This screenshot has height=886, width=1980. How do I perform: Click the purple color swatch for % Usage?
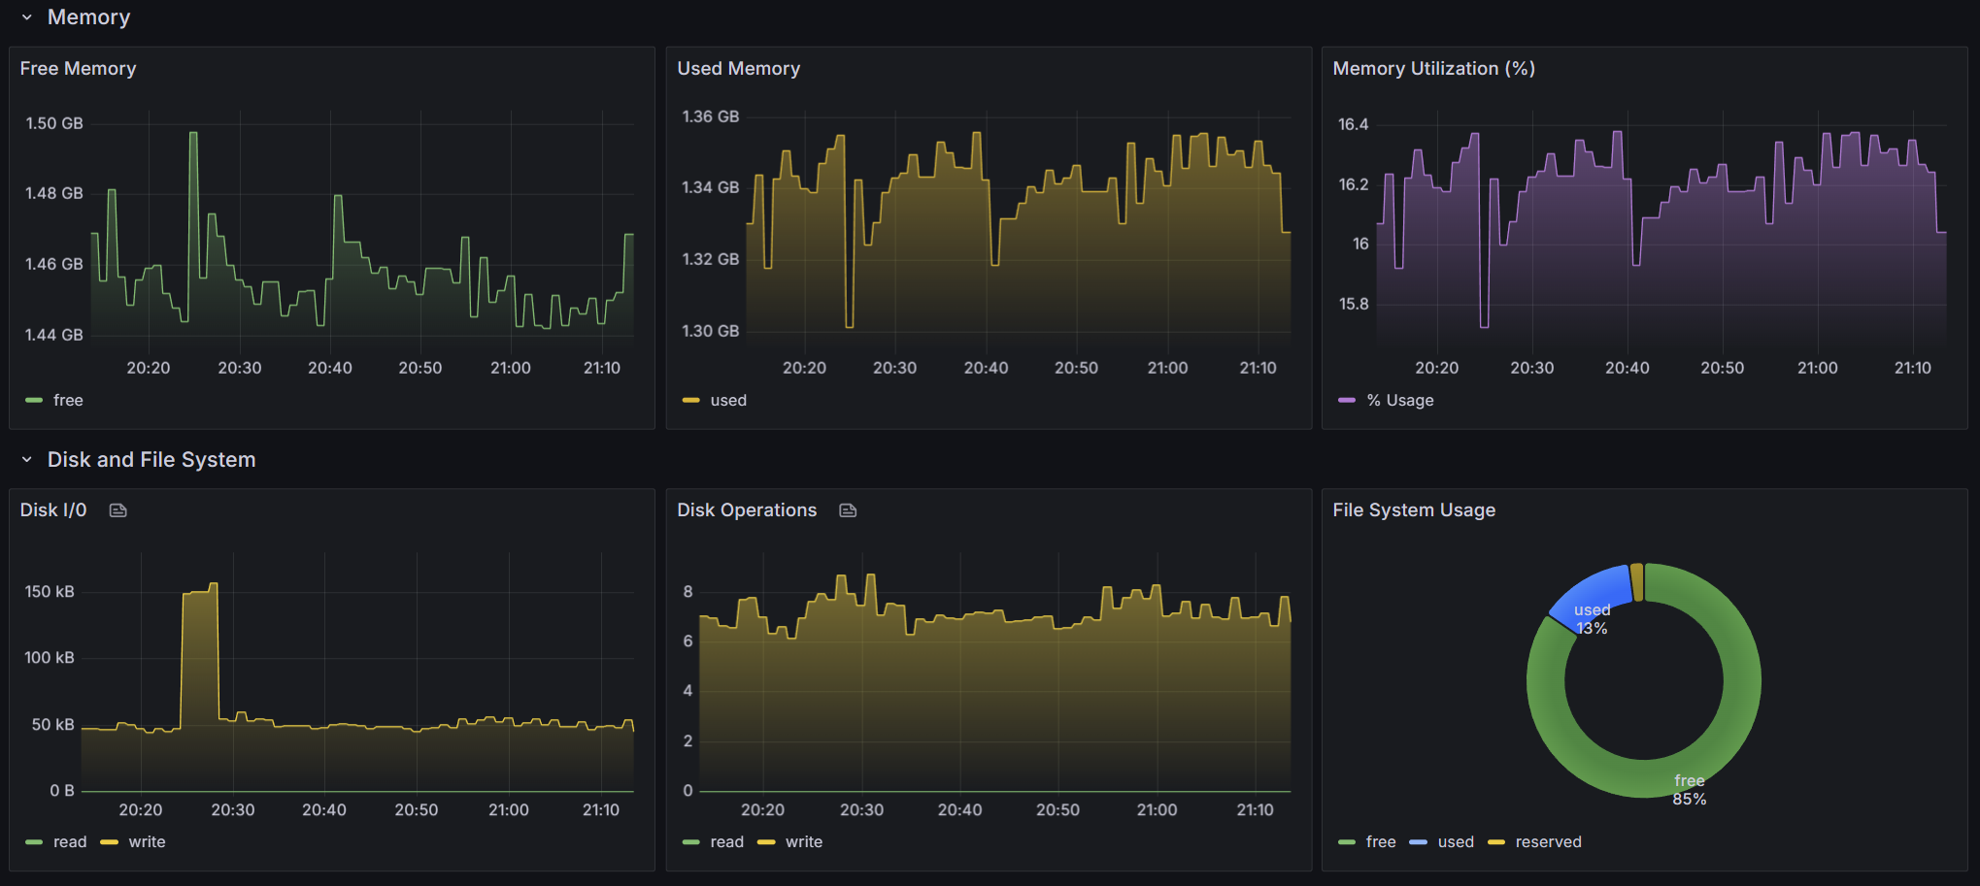1347,401
